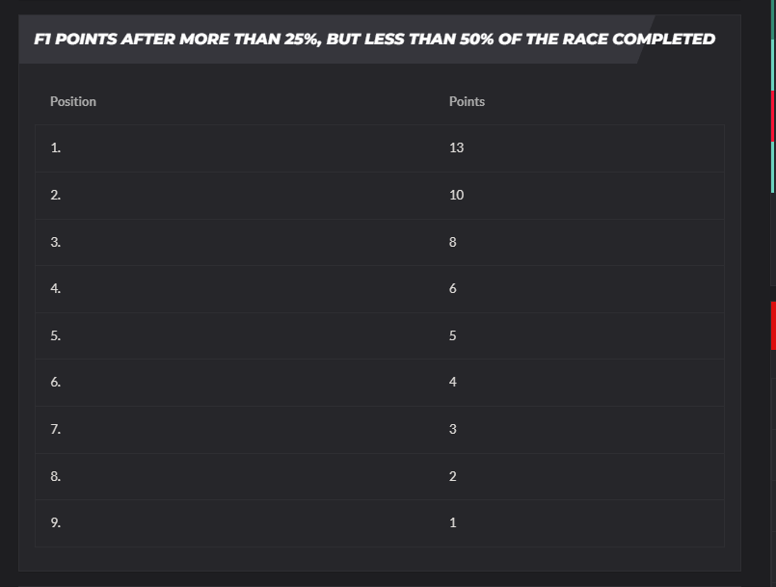Click the 4 points value
The image size is (776, 587).
pos(453,382)
